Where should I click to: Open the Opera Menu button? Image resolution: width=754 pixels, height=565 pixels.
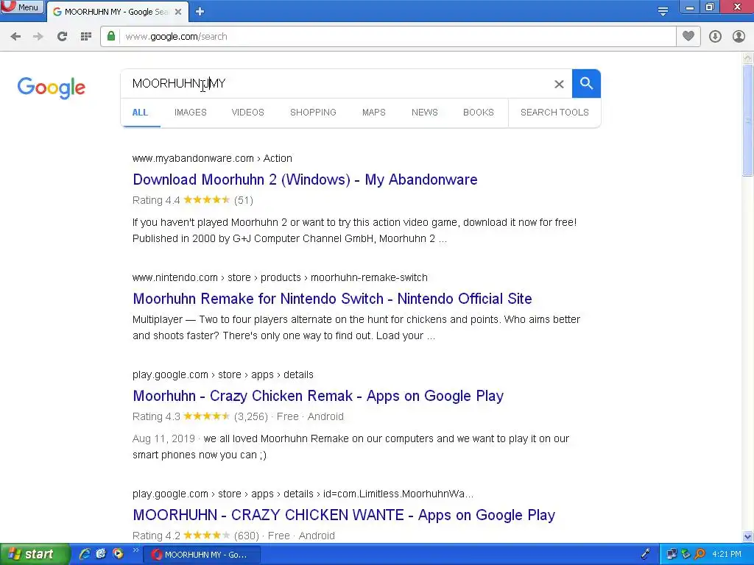22,7
